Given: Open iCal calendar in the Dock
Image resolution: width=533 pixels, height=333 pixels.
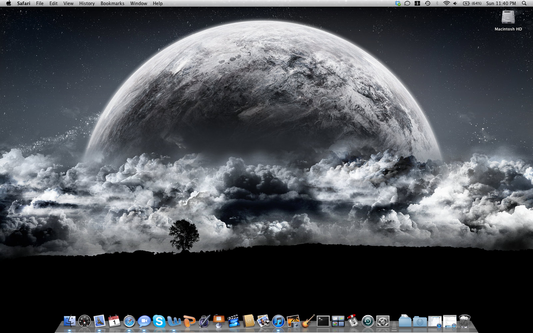Looking at the screenshot, I should pyautogui.click(x=114, y=321).
